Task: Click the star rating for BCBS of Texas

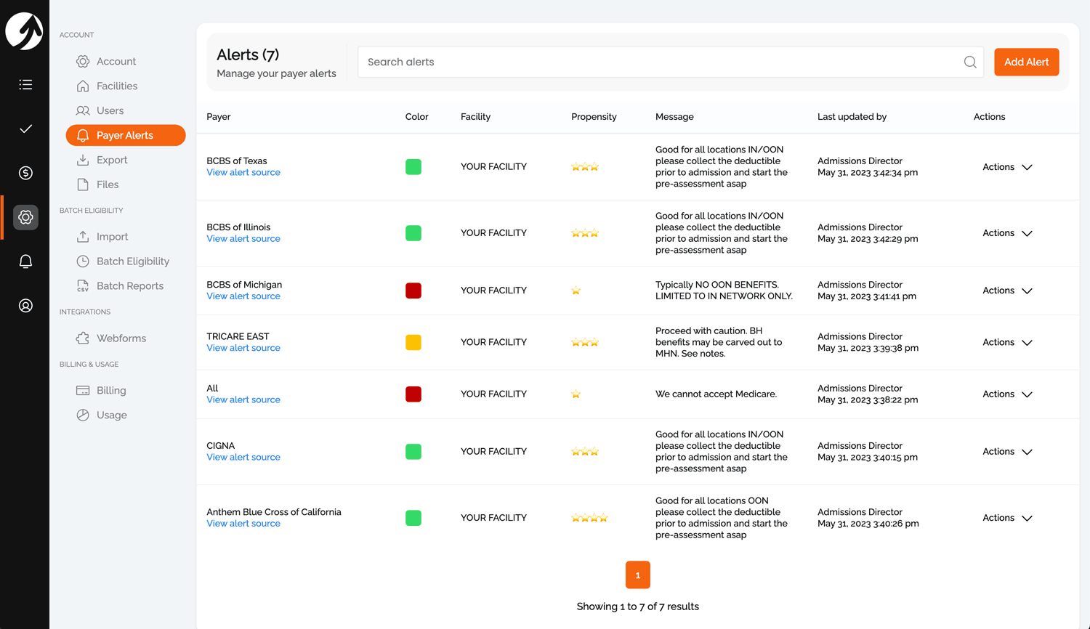Action: [585, 167]
